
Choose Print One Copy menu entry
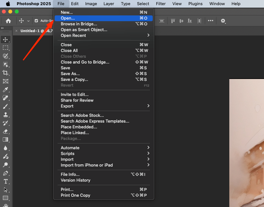104,195
